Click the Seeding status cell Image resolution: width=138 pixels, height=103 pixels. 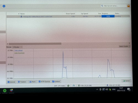point(118,16)
